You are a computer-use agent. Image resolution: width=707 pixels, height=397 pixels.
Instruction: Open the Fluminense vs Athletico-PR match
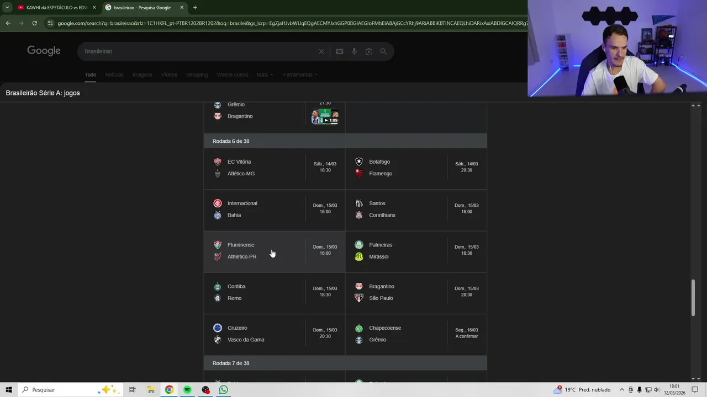[275, 251]
